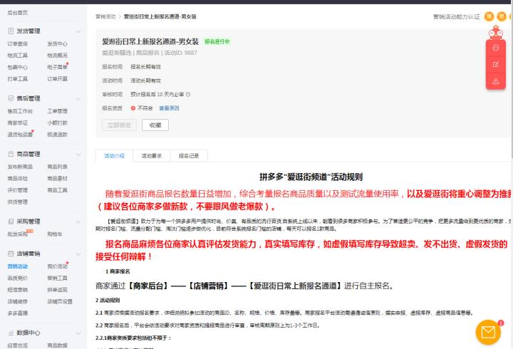The width and height of the screenshot is (513, 349).
Task: Open 营销工具 in the sidebar
Action: point(57,278)
